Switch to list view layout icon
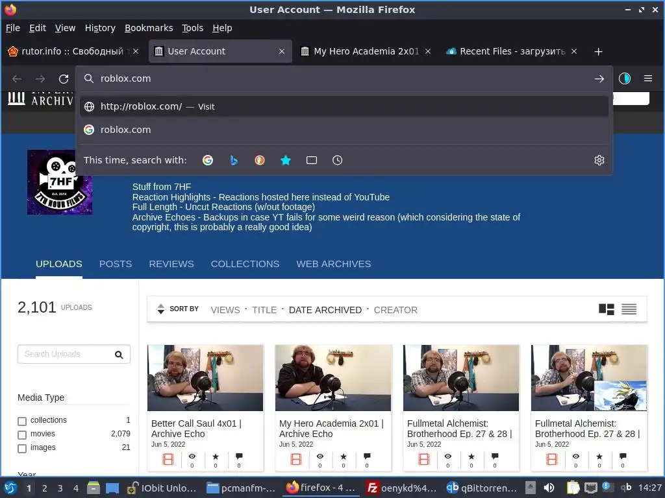 629,309
